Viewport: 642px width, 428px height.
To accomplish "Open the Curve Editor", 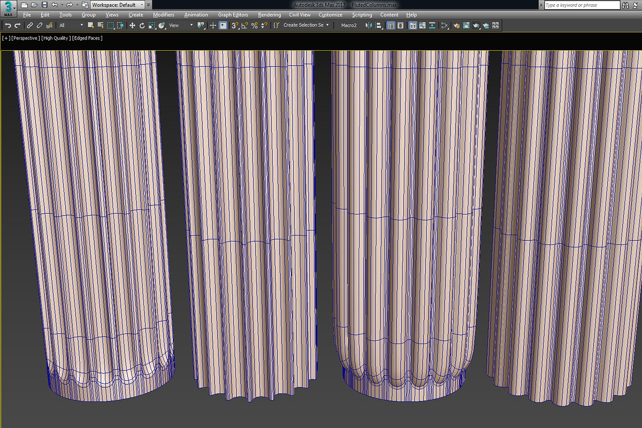I will [422, 25].
